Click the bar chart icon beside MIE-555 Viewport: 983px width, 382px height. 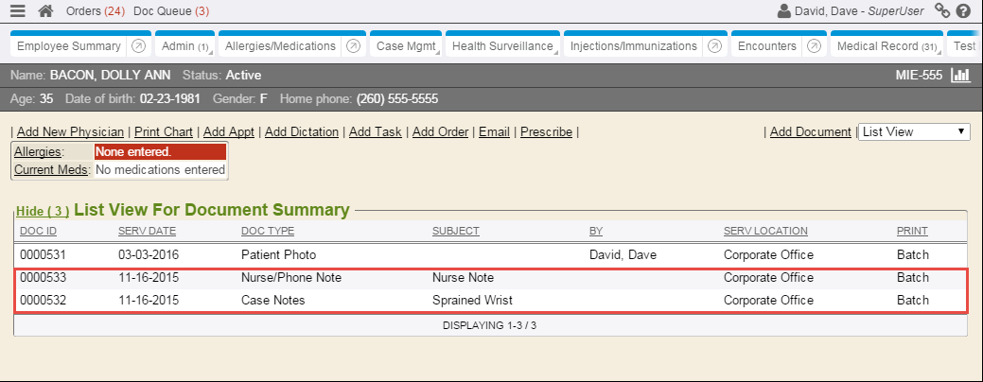[960, 76]
